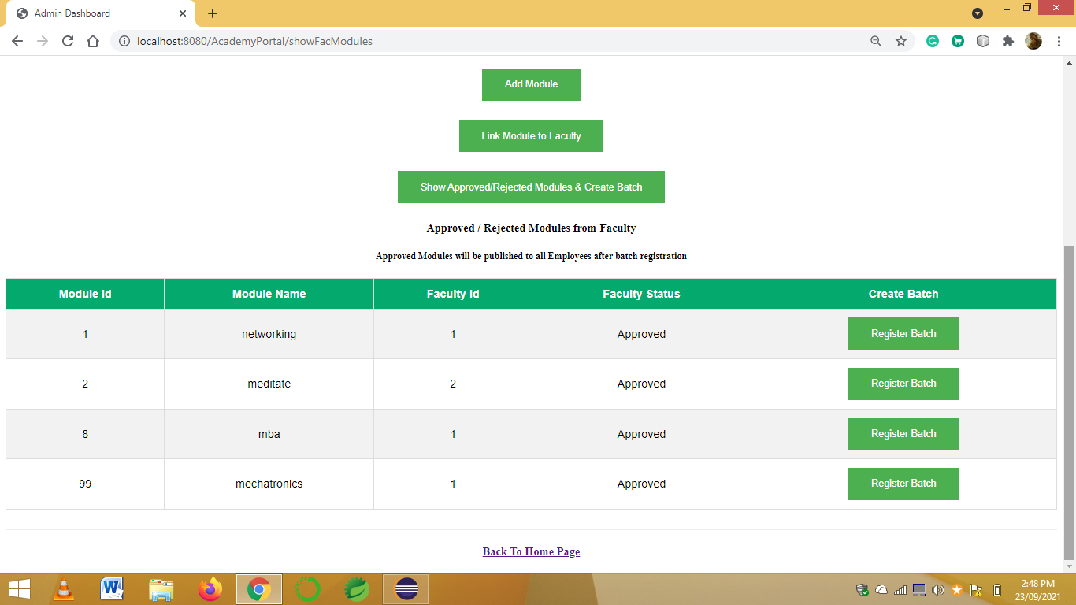Click the Approved / Rejected Modules from Faculty heading
Image resolution: width=1076 pixels, height=605 pixels.
point(531,228)
